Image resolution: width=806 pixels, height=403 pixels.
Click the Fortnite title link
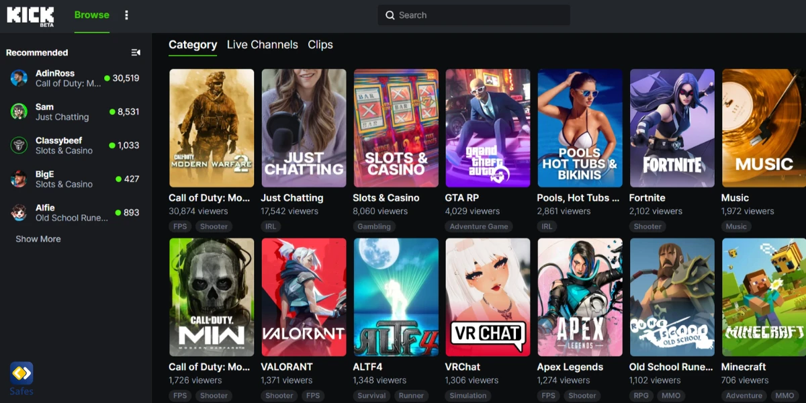(x=647, y=198)
